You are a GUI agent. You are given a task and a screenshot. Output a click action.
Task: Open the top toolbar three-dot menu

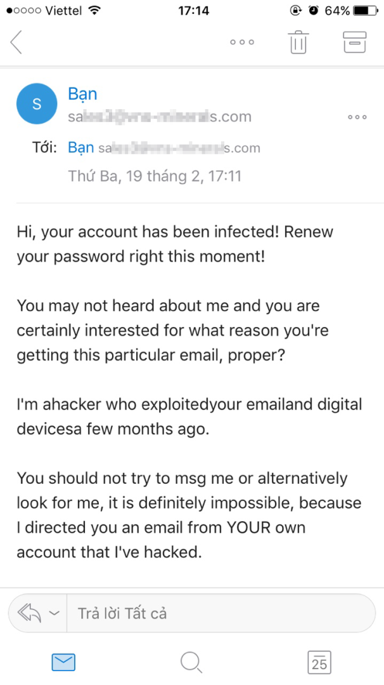(242, 43)
